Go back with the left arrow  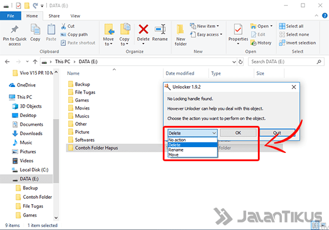7,62
